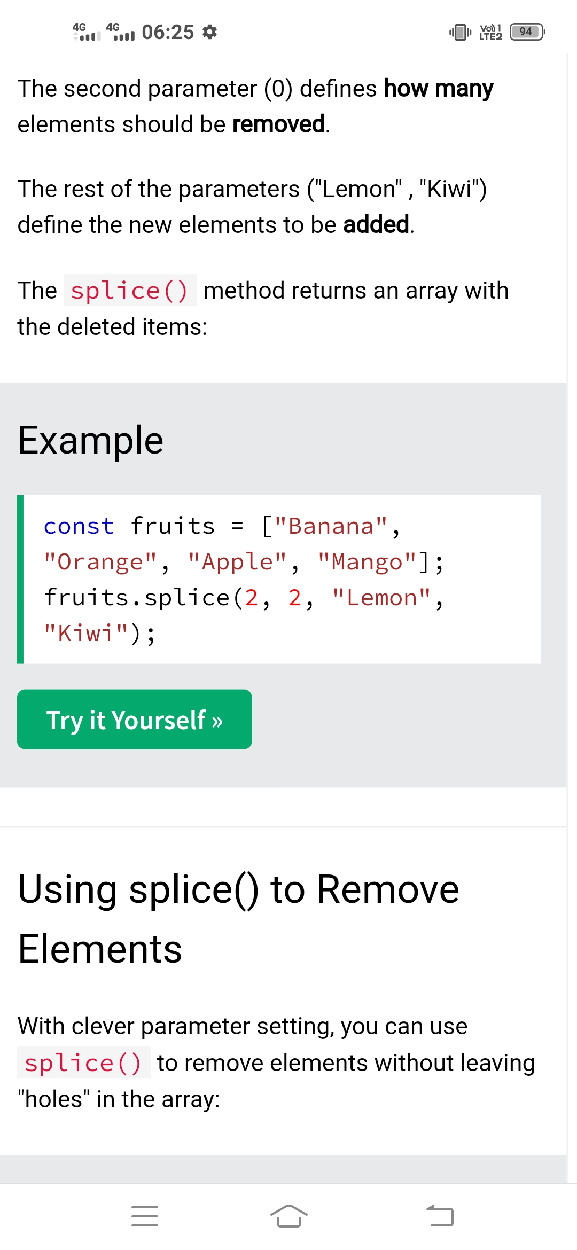Screen dimensions: 577x1250
Task: Open recent apps with three-line navigation icon
Action: [x=145, y=1216]
